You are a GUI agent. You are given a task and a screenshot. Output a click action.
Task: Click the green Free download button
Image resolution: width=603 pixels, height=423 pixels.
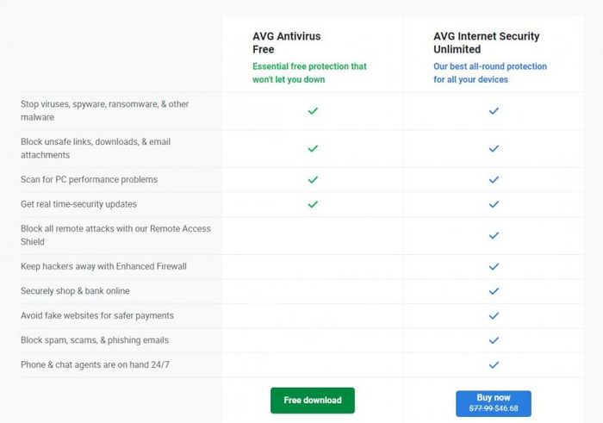click(312, 401)
